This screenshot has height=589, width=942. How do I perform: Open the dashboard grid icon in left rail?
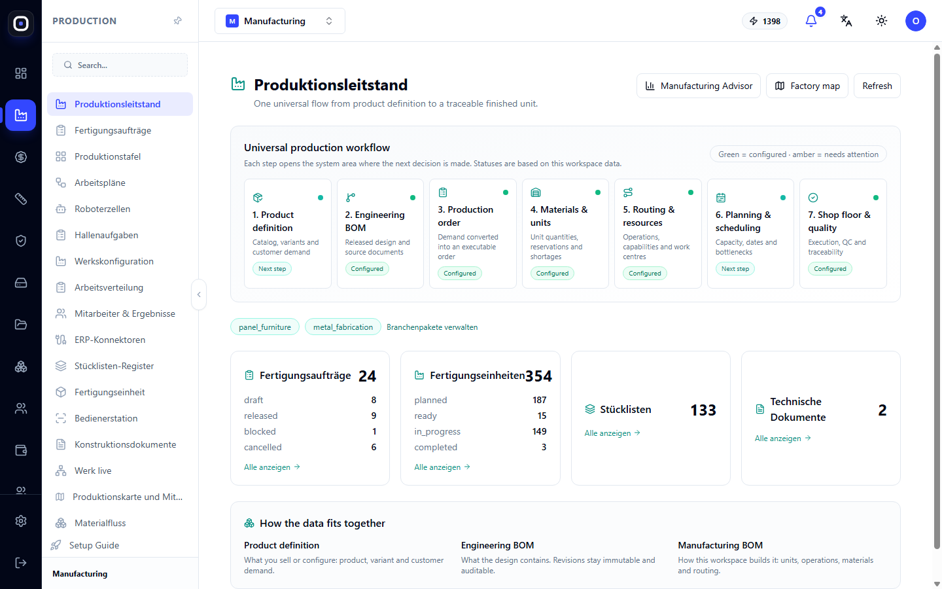21,73
